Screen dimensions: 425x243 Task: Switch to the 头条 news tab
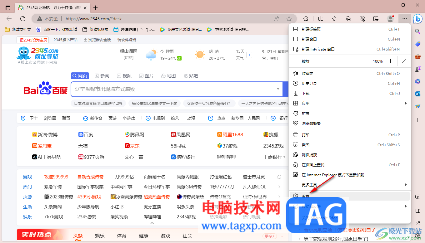click(x=78, y=236)
